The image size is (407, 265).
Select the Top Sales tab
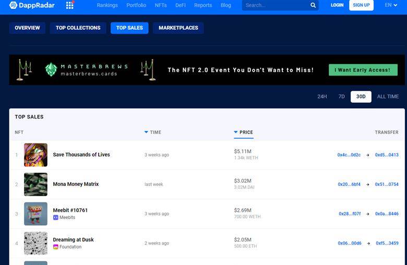(129, 28)
